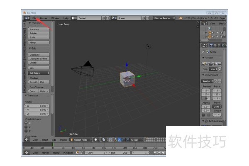Open the Blender Render engine dropdown
Viewport: 249px width, 166px height.
[164, 18]
